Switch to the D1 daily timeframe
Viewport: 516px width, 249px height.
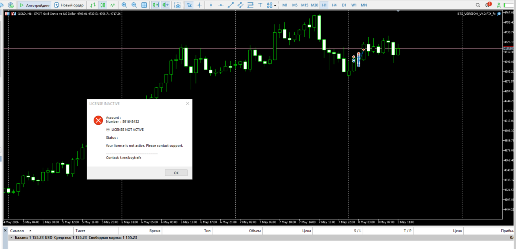point(344,5)
